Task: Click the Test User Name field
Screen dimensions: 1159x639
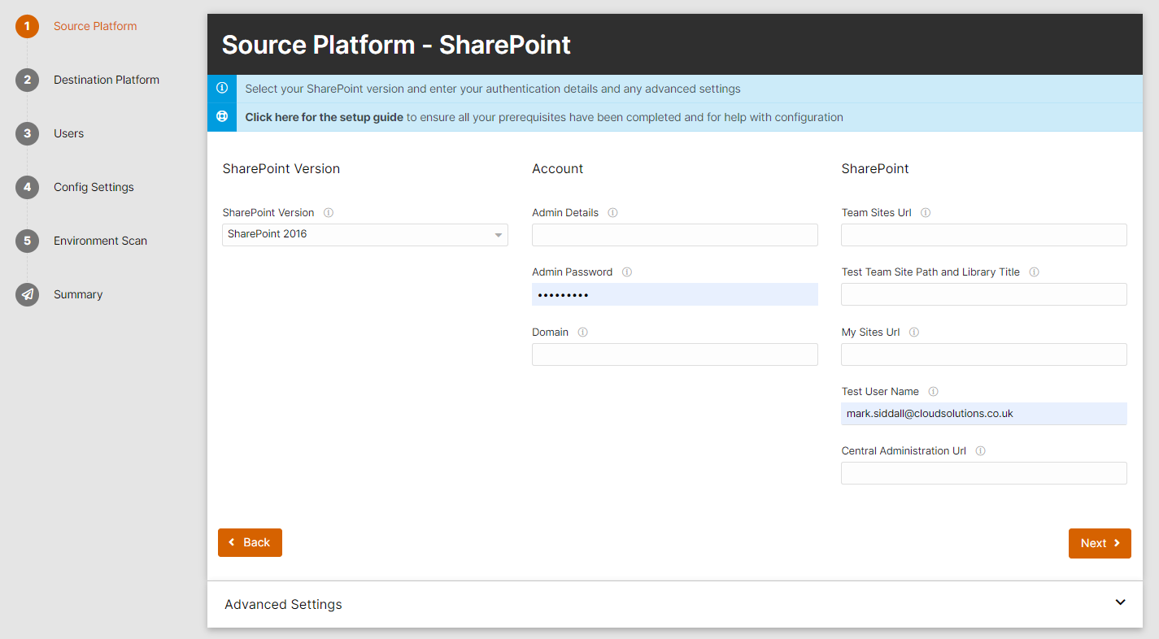Action: pos(984,414)
